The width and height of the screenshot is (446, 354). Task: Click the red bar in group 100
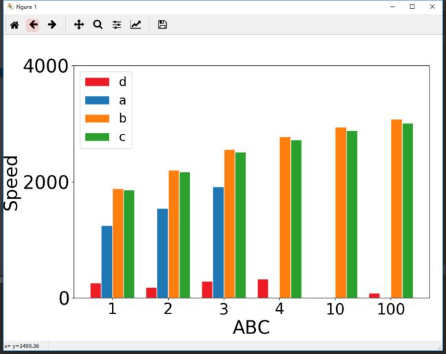point(375,296)
